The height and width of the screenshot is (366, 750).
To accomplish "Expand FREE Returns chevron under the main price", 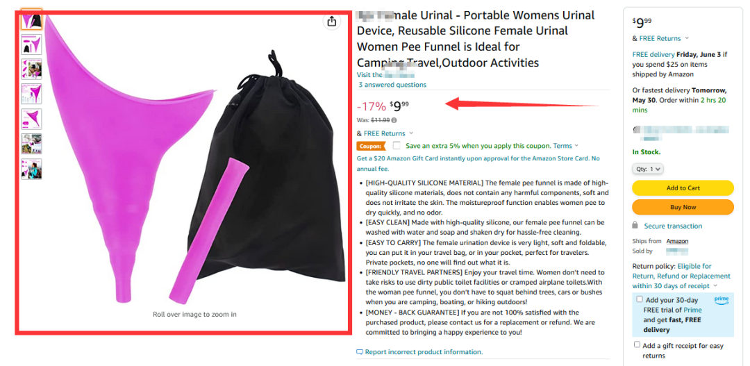I will [x=411, y=133].
